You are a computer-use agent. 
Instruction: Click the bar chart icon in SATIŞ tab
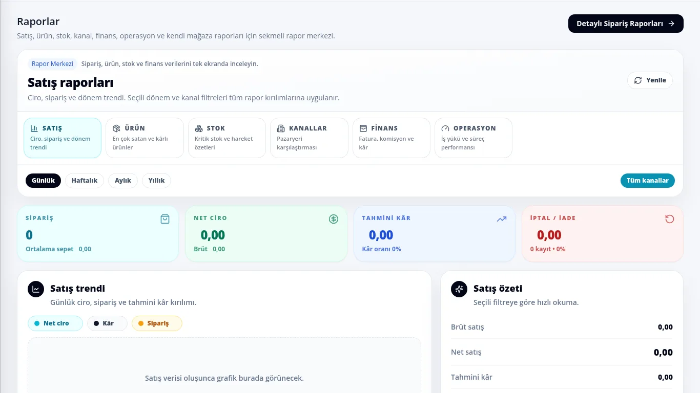[x=34, y=128]
